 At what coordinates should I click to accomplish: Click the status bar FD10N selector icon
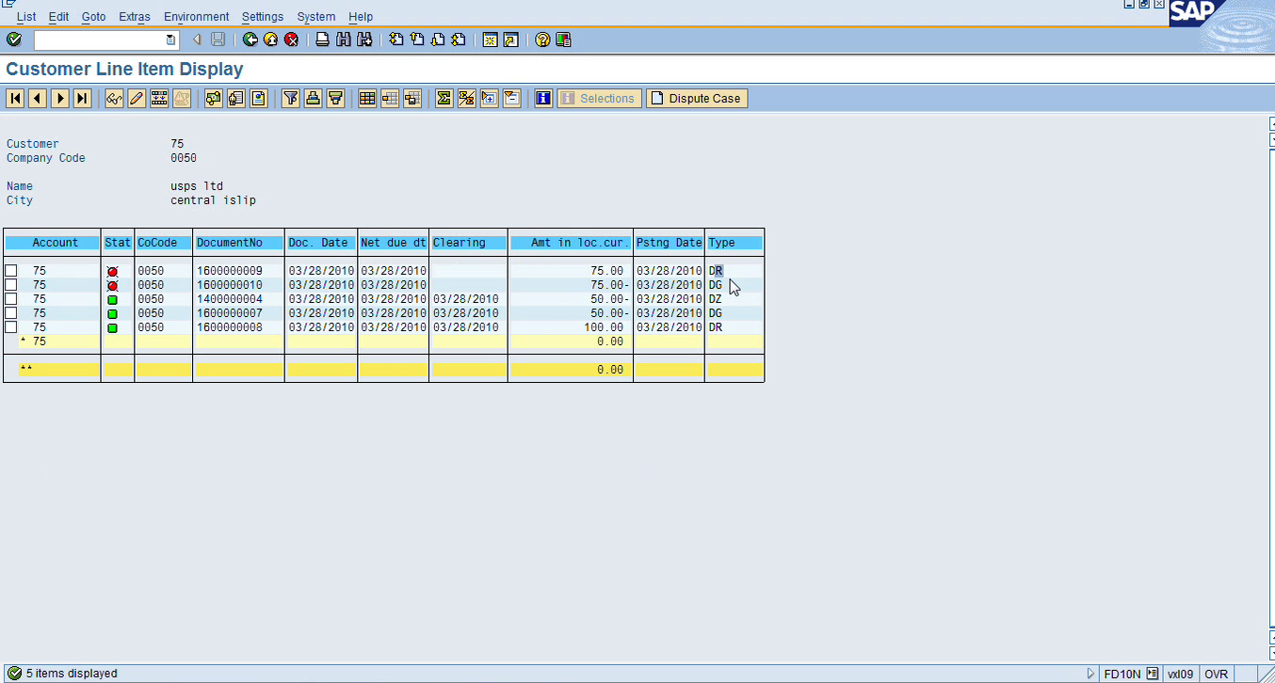pos(1153,674)
